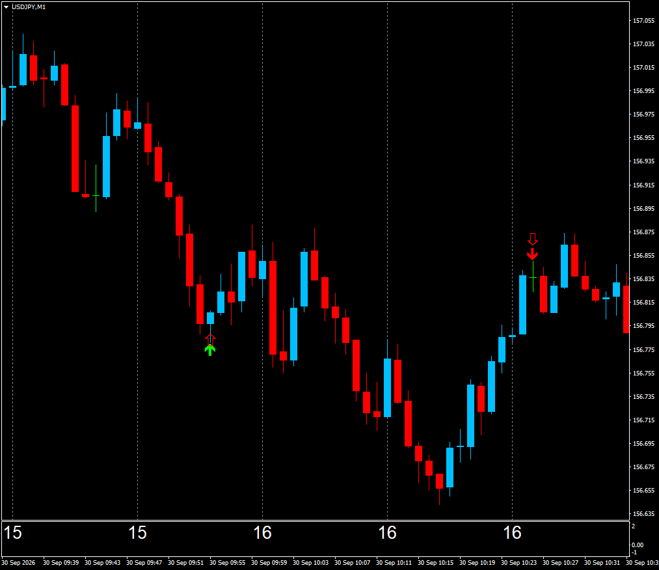Screen dimensions: 659x570
Task: Click the 156.735 price axis label
Action: tap(643, 397)
